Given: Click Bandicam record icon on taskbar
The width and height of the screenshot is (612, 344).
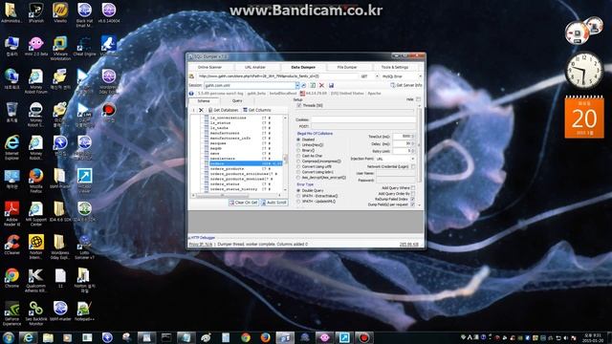Looking at the screenshot, I should coord(363,337).
